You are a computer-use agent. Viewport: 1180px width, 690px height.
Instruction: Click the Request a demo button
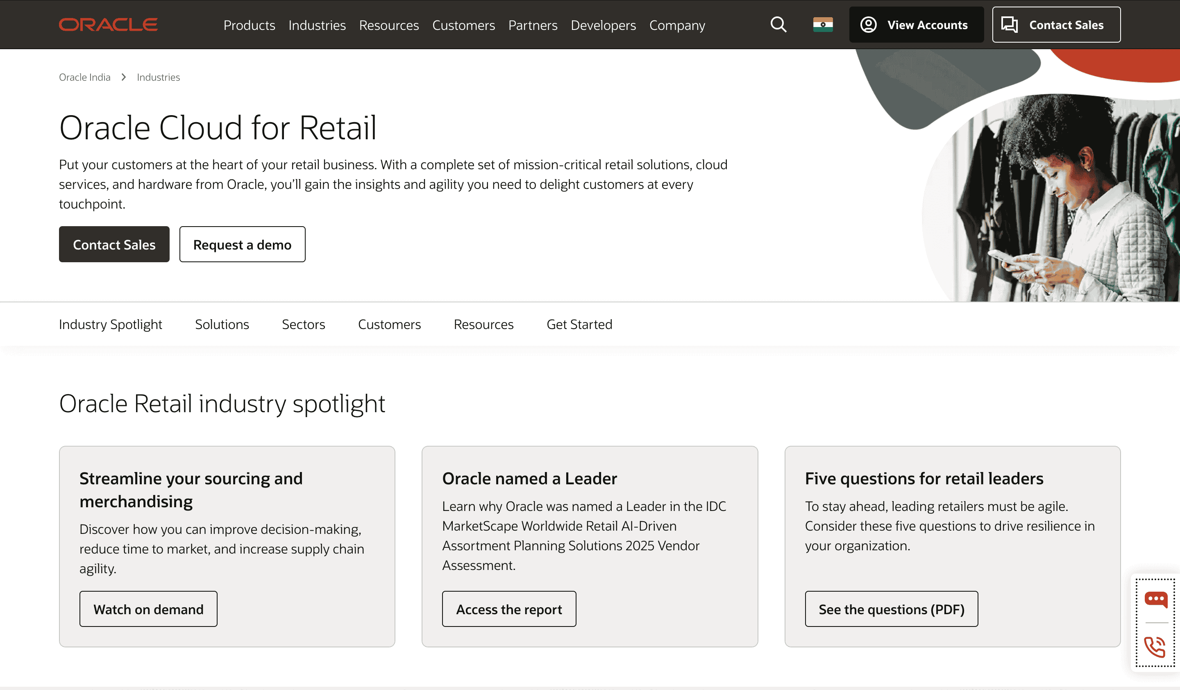coord(242,244)
